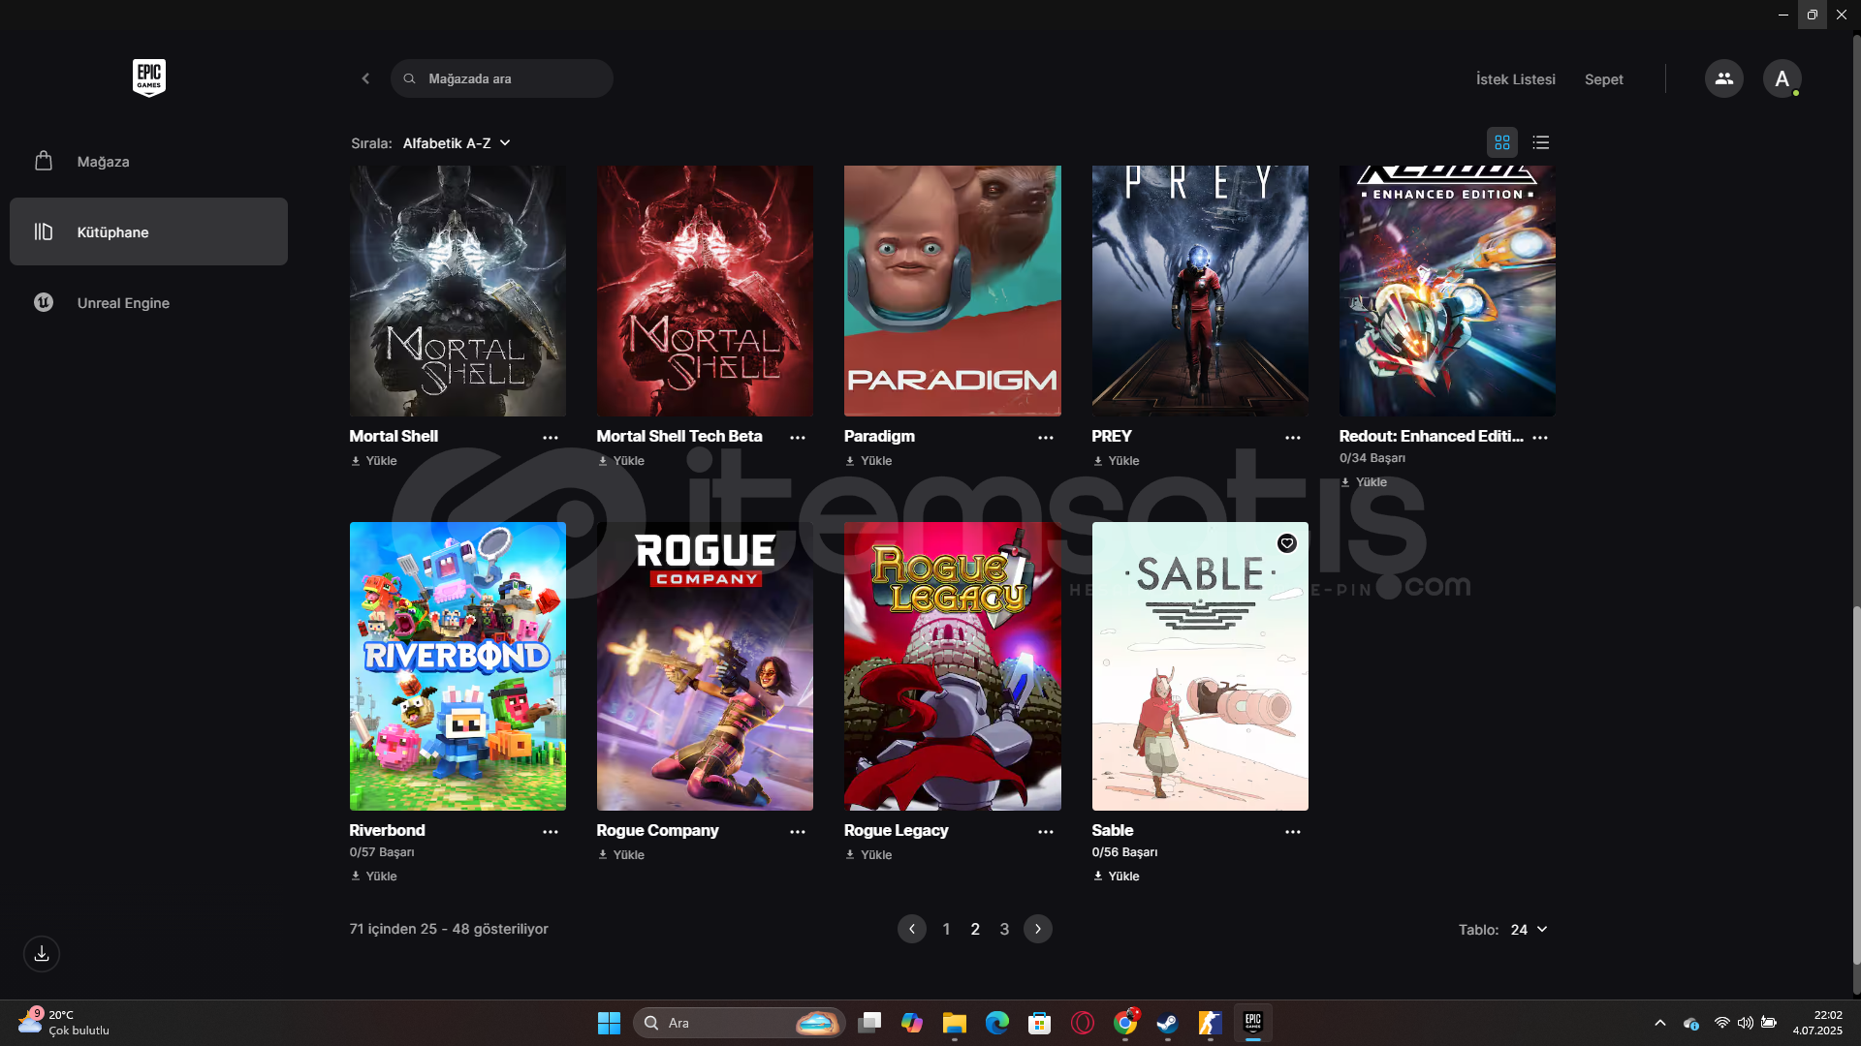
Task: Open the three-dot menu for Riverbond
Action: (551, 832)
